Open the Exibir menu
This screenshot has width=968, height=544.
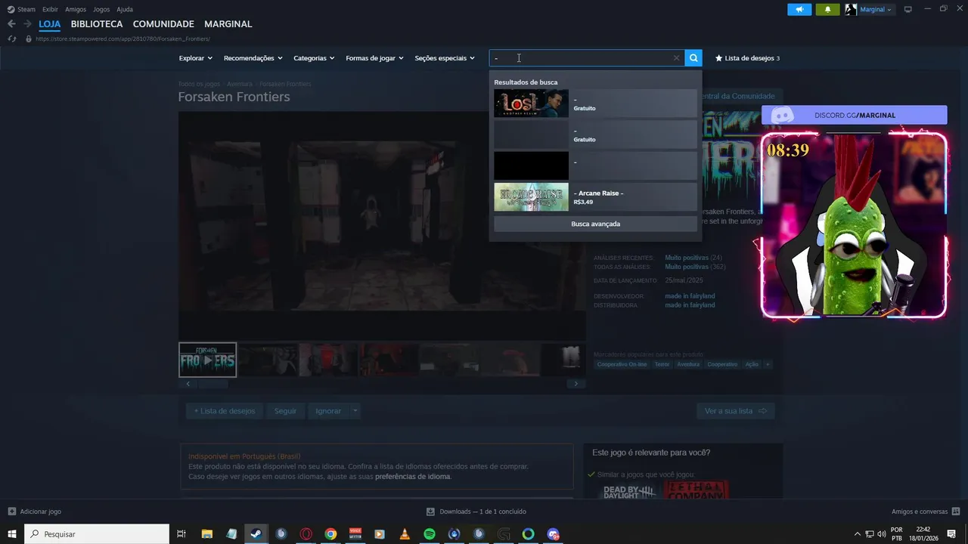click(x=50, y=10)
